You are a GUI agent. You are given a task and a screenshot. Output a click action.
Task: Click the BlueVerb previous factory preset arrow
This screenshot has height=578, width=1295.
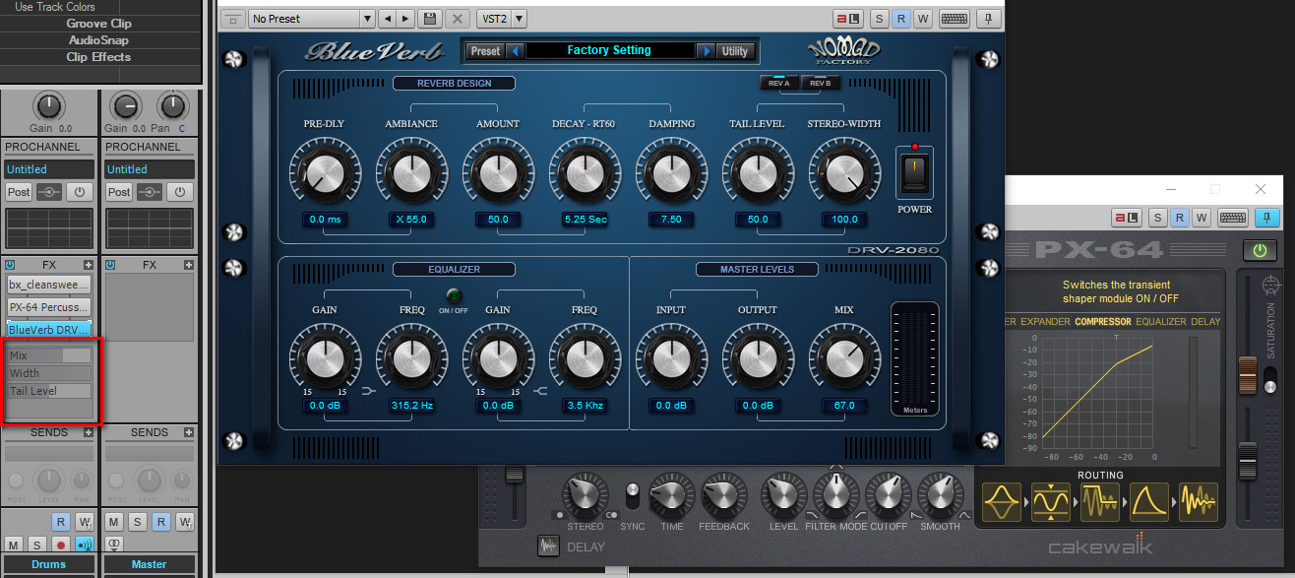(516, 51)
